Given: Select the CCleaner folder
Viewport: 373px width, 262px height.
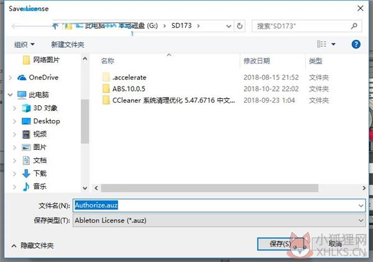Looking at the screenshot, I should 173,100.
